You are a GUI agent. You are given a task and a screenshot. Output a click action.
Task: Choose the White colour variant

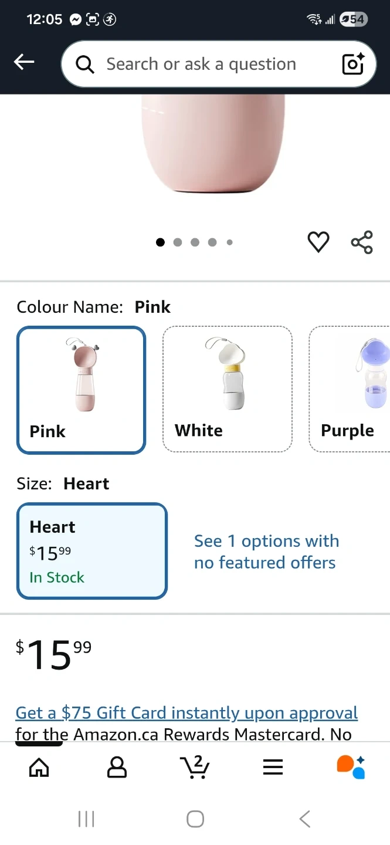(x=227, y=390)
